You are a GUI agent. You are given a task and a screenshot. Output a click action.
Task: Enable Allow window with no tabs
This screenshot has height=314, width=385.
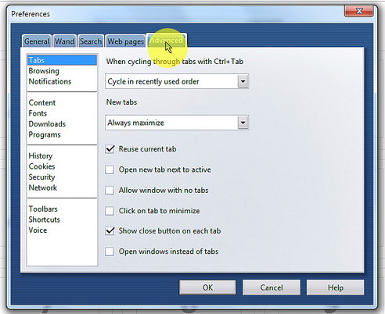110,191
